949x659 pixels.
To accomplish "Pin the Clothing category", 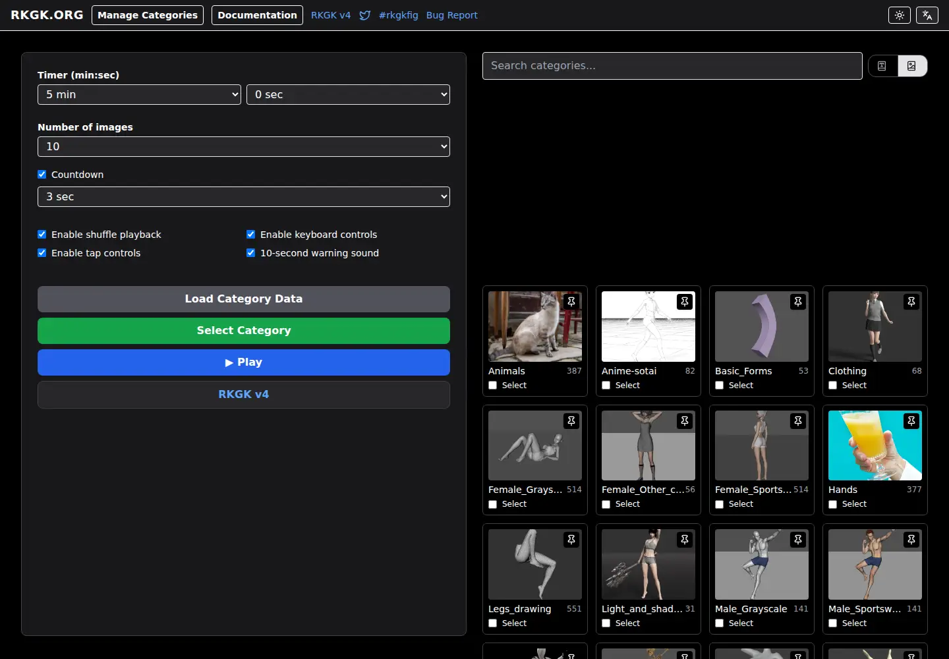I will 911,302.
